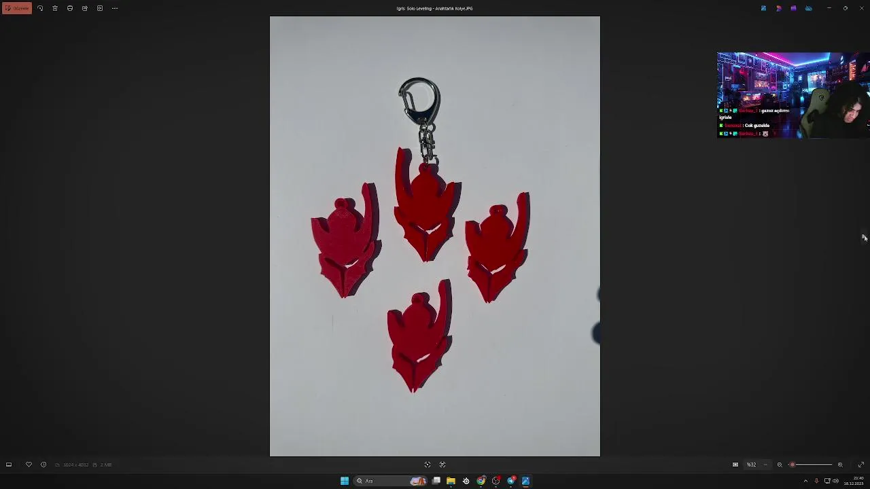
Task: Open volume control from the tray speaker icon
Action: click(x=835, y=481)
